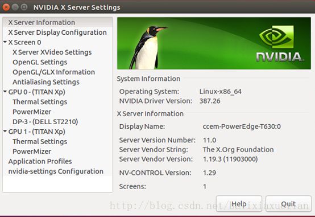
Task: Click the 'NV-CONTROL Version:' label
Action: coord(155,173)
